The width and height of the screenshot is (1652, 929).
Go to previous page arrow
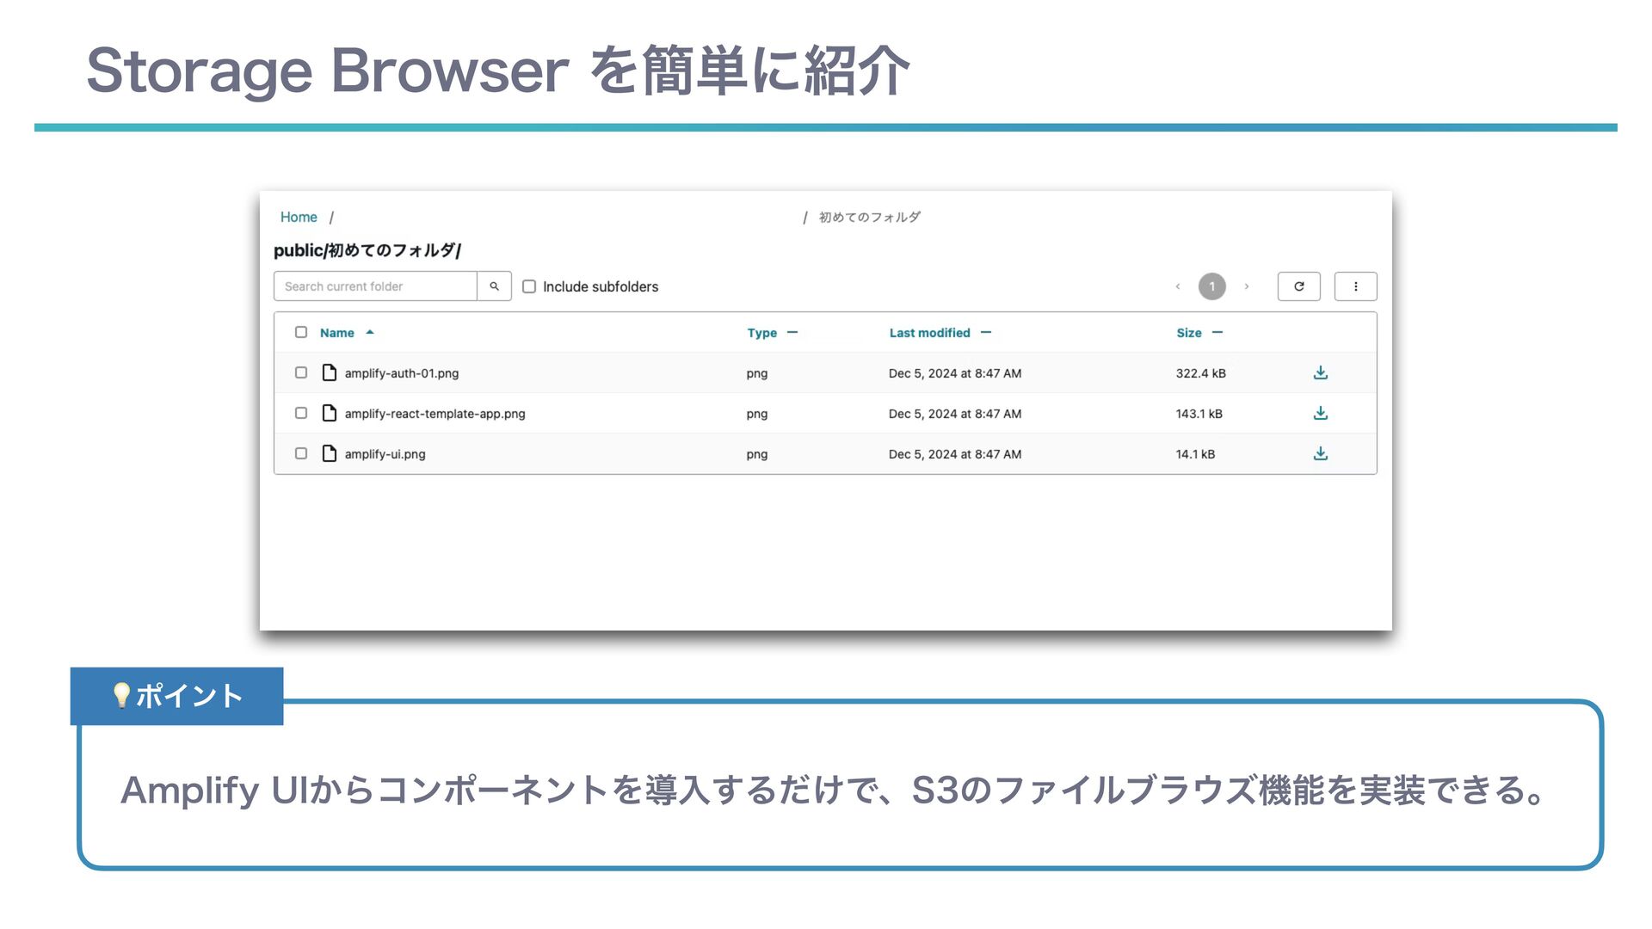[1177, 286]
